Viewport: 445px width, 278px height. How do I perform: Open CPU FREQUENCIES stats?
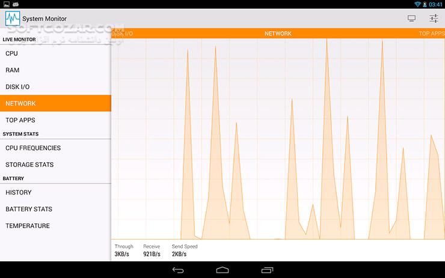point(55,148)
